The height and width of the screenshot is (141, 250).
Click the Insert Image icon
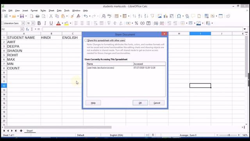coord(160,16)
